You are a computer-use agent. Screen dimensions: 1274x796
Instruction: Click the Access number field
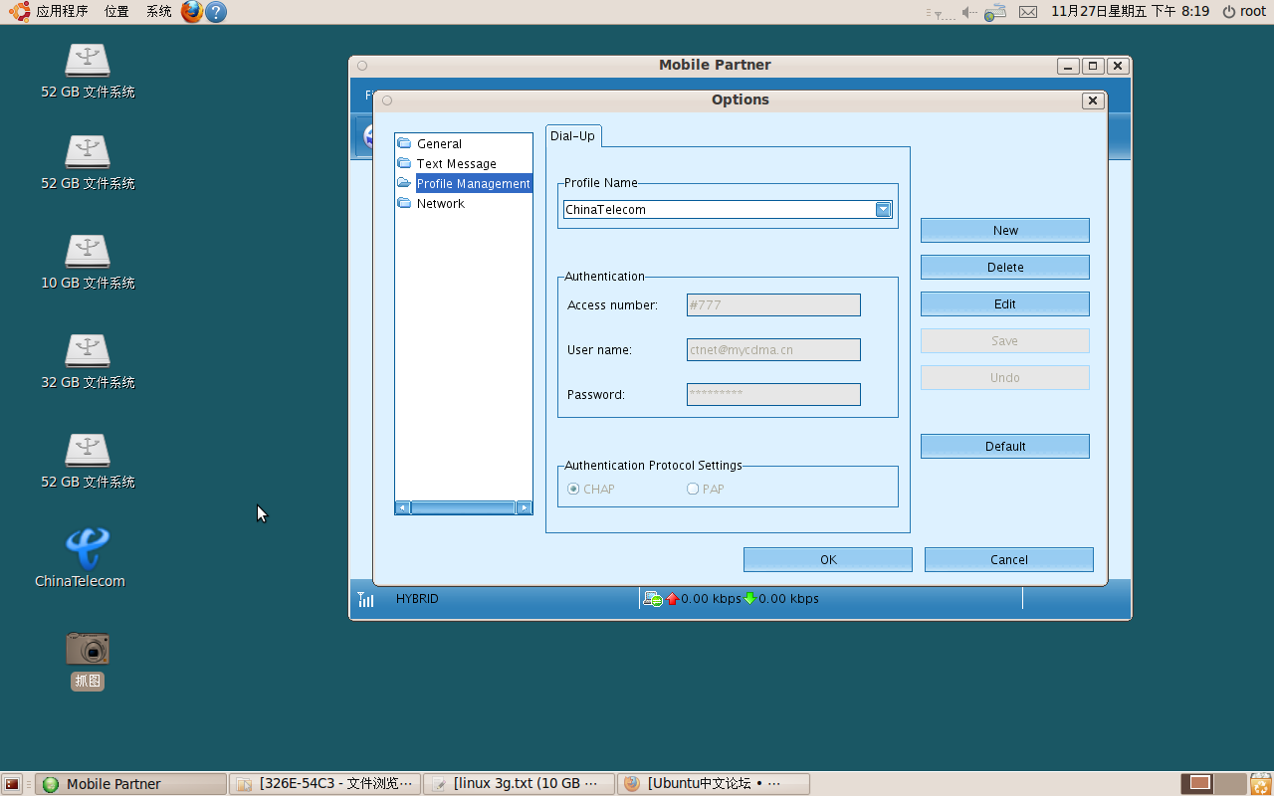tap(773, 305)
